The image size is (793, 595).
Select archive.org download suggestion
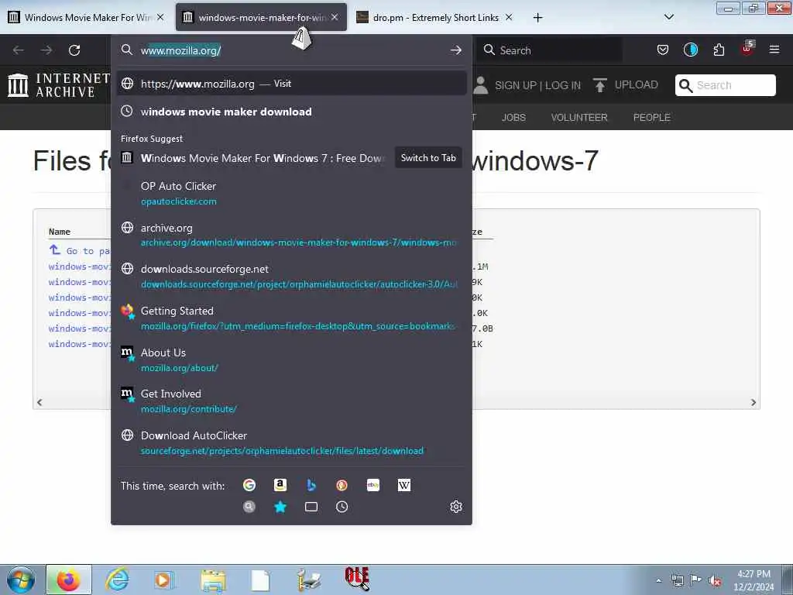291,235
